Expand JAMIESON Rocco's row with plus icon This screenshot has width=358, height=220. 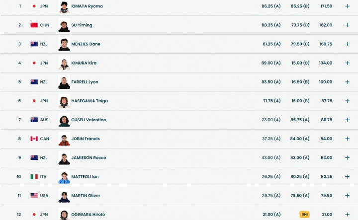[x=347, y=157]
